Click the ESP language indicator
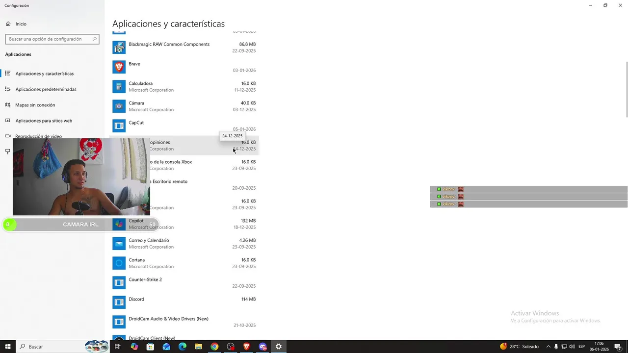628x353 pixels. 581,347
